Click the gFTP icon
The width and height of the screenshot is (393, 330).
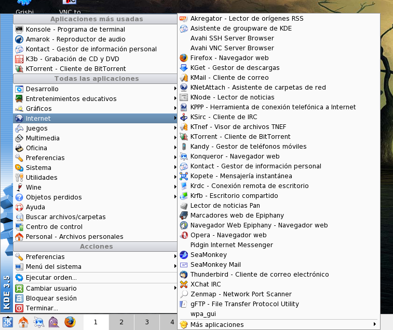click(184, 304)
